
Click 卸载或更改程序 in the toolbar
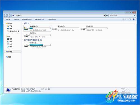[27, 19]
